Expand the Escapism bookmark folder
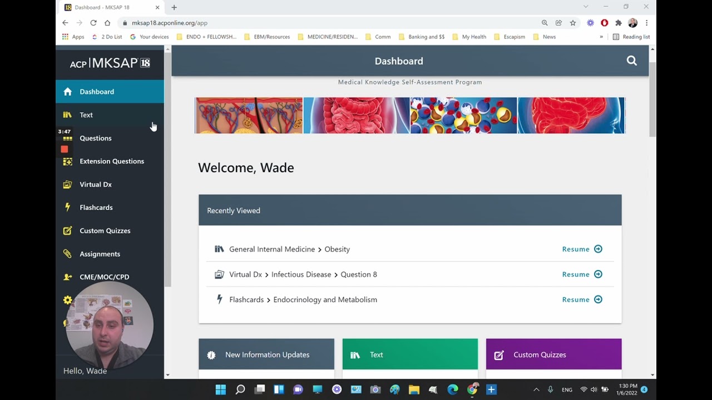 click(510, 37)
